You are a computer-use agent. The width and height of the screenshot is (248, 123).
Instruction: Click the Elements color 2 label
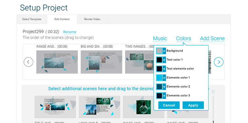pos(178,87)
